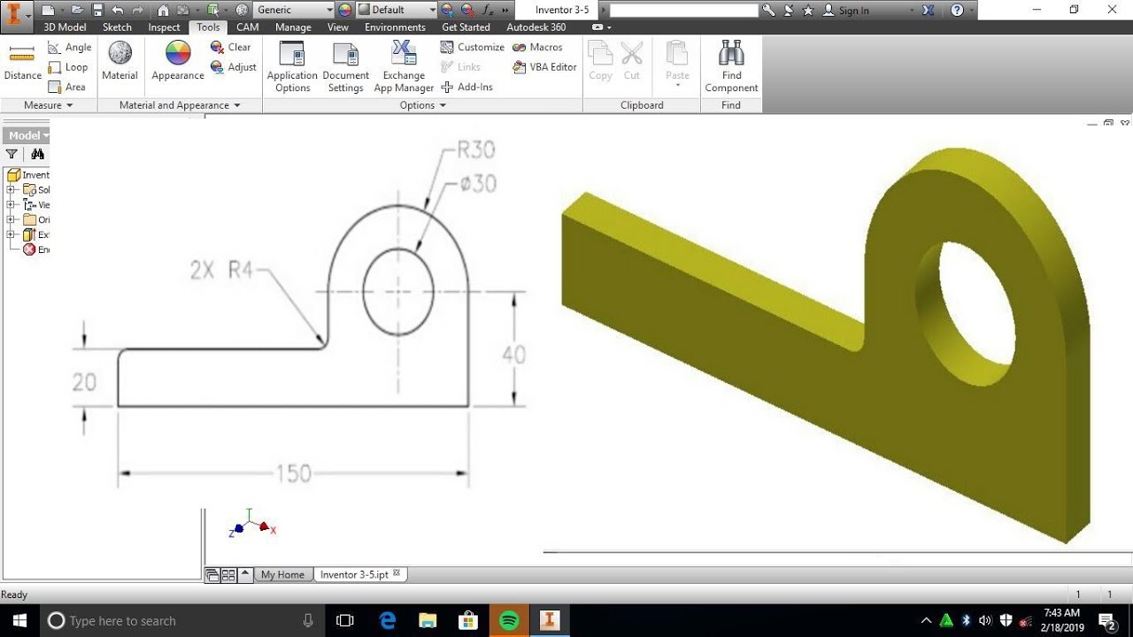Expand the Extrusion feature node
Image resolution: width=1133 pixels, height=637 pixels.
click(x=11, y=234)
